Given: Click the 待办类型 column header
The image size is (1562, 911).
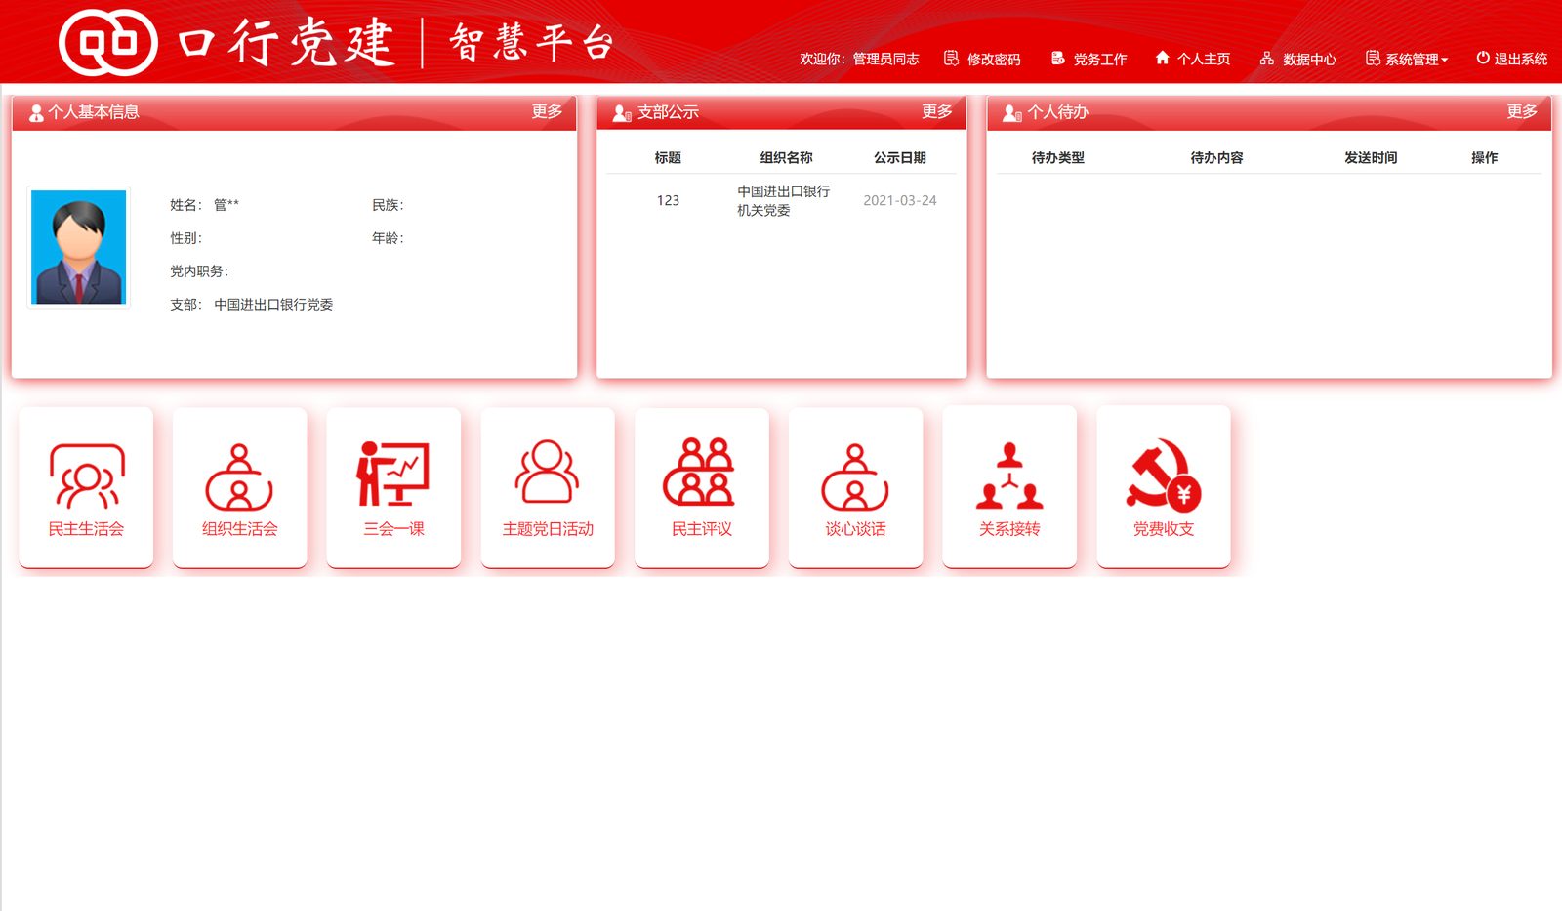Looking at the screenshot, I should point(1058,157).
